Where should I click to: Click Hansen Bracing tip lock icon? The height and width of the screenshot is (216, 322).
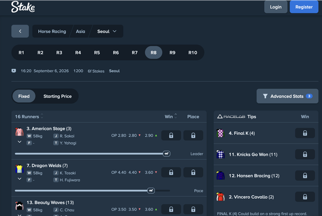[x=305, y=176]
